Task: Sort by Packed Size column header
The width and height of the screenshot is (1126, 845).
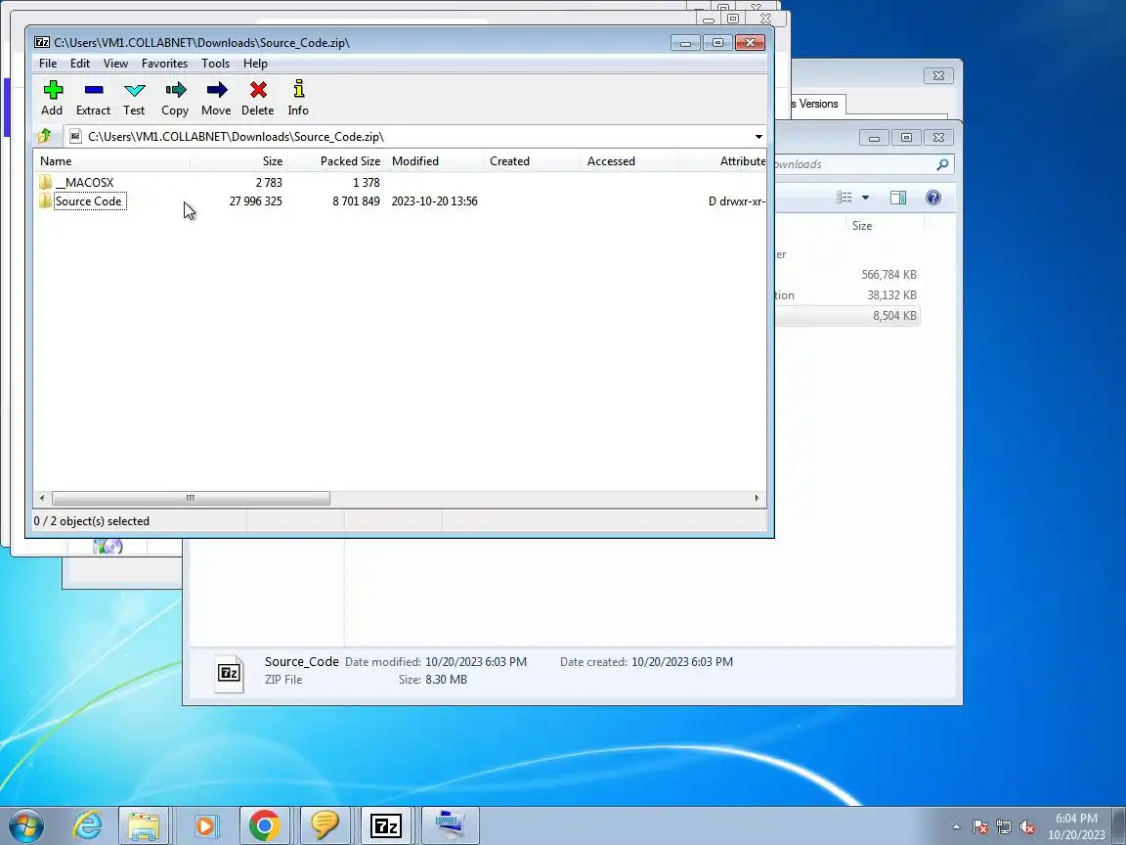Action: pyautogui.click(x=337, y=161)
